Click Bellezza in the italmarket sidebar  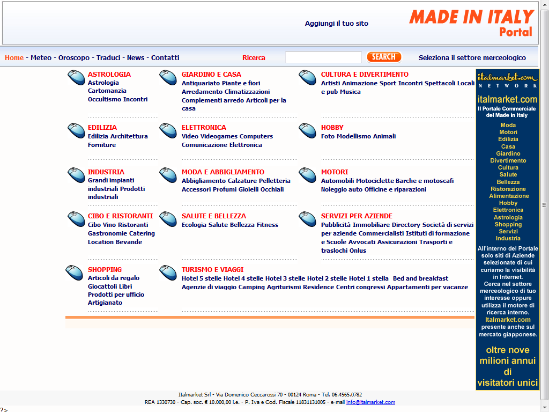tap(508, 182)
